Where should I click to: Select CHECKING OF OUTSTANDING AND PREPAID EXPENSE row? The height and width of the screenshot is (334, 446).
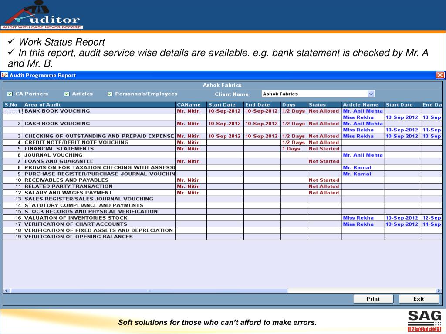pyautogui.click(x=223, y=136)
